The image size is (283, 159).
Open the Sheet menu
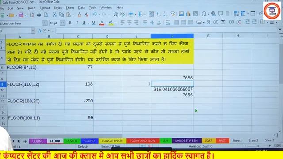point(70,8)
